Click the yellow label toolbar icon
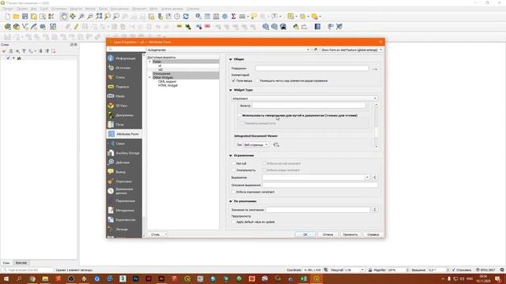 179,27
